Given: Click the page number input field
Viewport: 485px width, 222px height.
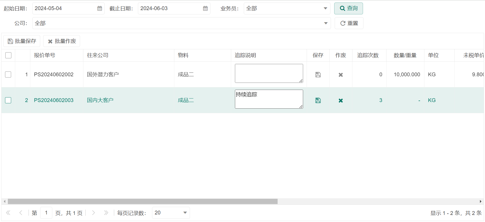Looking at the screenshot, I should tap(46, 213).
